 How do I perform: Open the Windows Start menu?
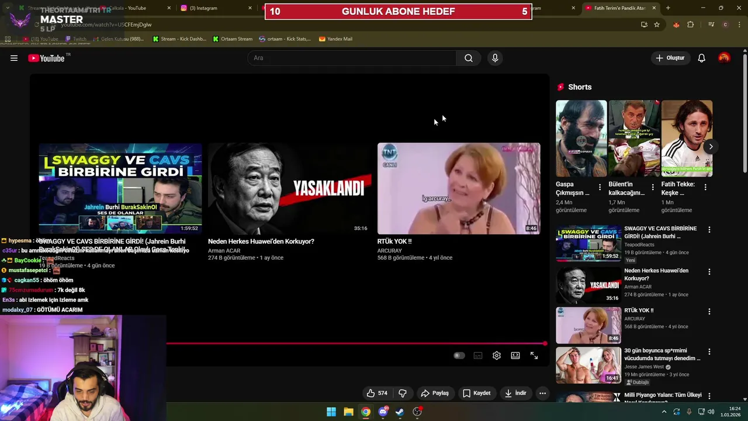[331, 412]
